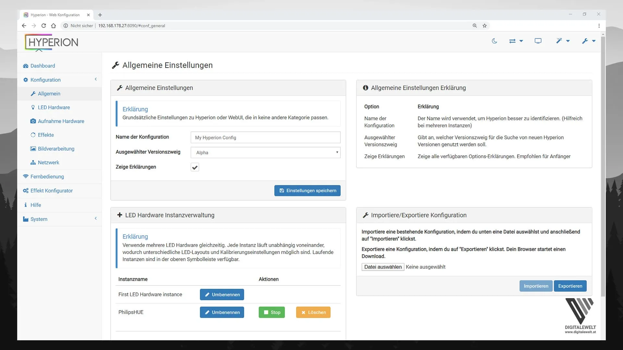Click the Nicht sicher site info icon
The image size is (623, 350).
pyautogui.click(x=66, y=26)
